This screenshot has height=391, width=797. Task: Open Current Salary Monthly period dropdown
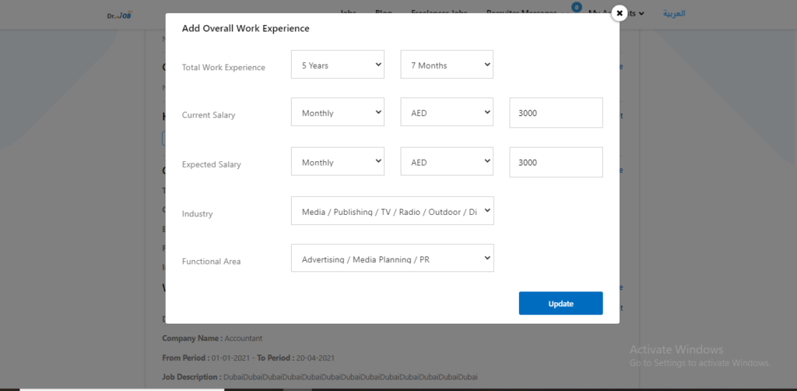pyautogui.click(x=338, y=112)
